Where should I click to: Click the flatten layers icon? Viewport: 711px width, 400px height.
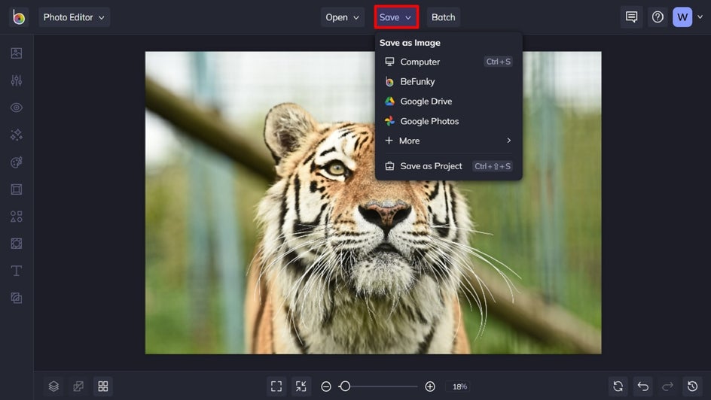[78, 386]
